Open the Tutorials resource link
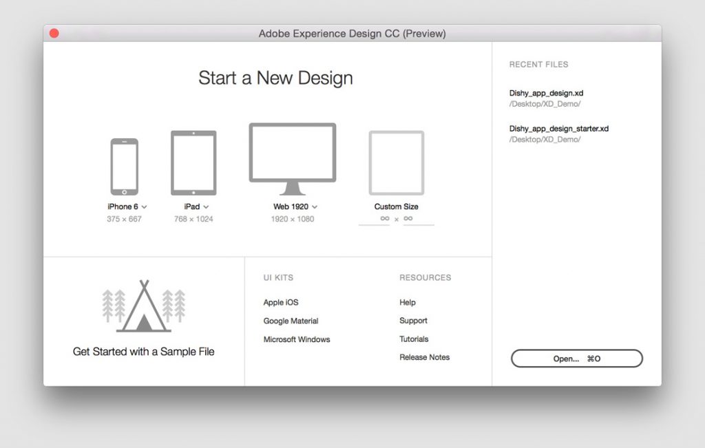Viewport: 705px width, 448px height. (x=414, y=339)
